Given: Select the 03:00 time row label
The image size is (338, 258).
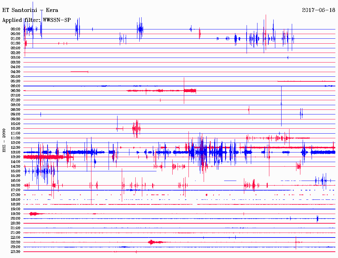Looking at the screenshot, I should pos(16,58).
